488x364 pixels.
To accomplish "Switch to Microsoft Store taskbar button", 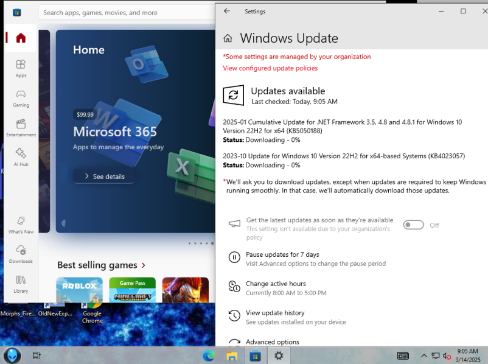I will pyautogui.click(x=255, y=355).
